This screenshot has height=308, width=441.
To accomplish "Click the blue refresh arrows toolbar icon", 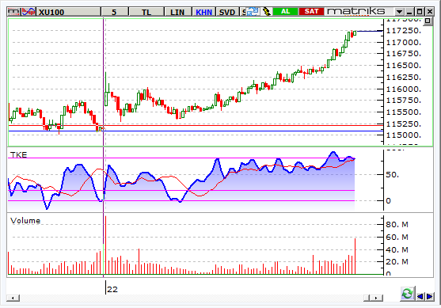I will 253,12.
